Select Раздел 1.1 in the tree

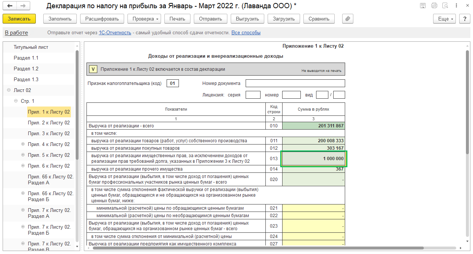[26, 58]
